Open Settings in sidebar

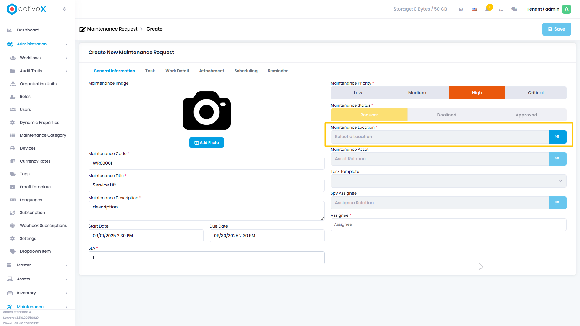(x=28, y=239)
